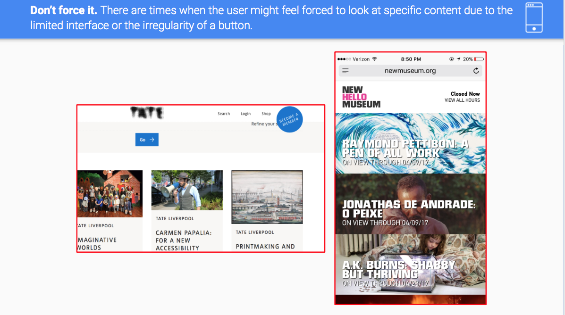Click the Printmaking And card title
Viewport: 565px width, 315px height.
[x=265, y=247]
